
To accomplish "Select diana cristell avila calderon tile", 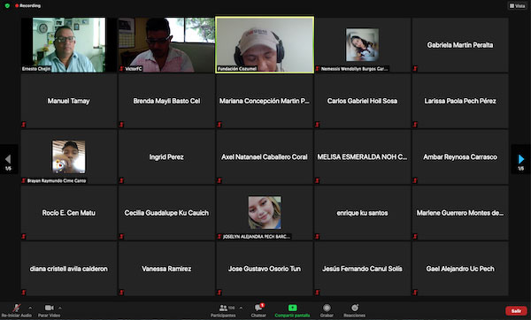I will [x=69, y=269].
